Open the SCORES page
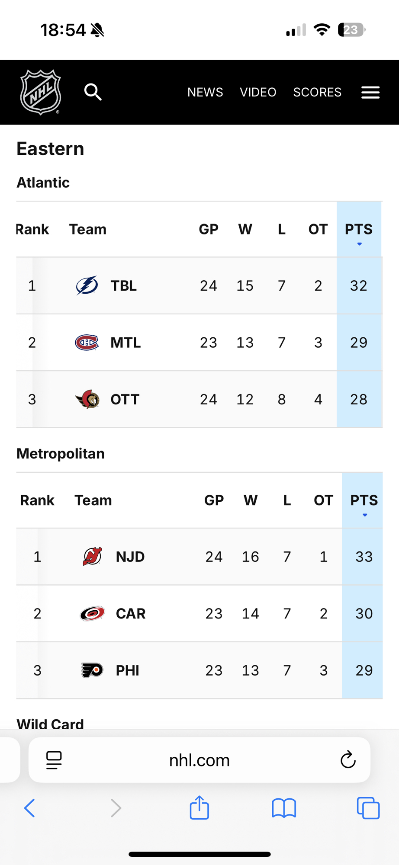 click(x=317, y=92)
